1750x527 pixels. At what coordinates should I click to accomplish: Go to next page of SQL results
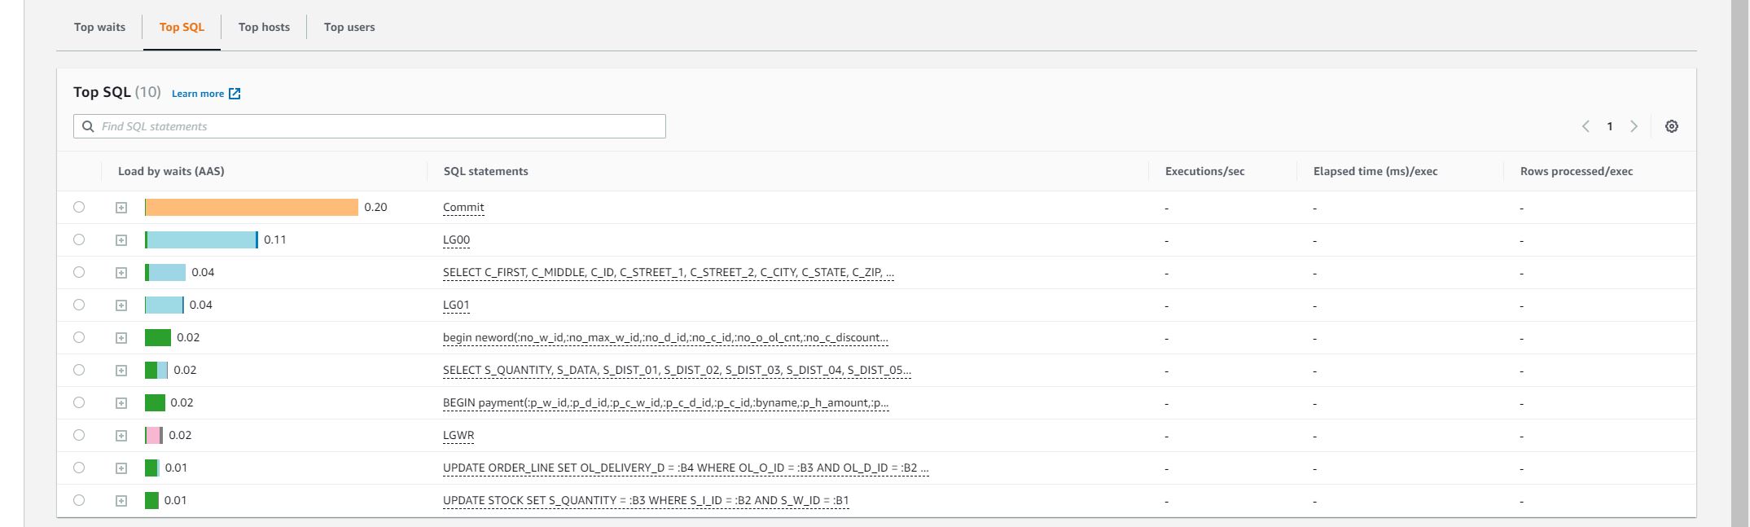pos(1634,126)
